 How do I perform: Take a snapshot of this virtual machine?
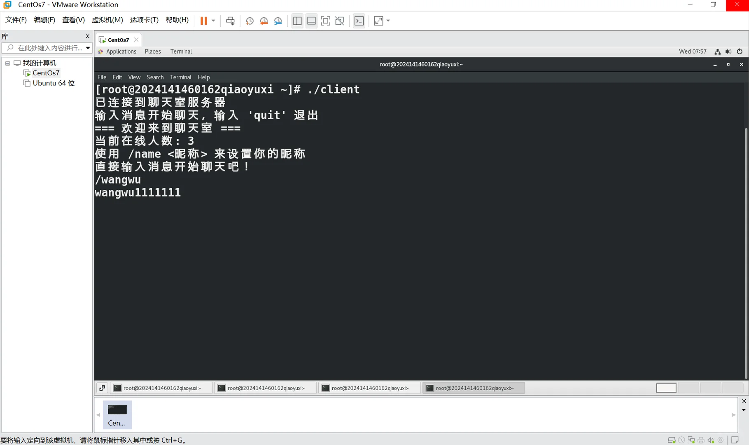click(x=250, y=21)
